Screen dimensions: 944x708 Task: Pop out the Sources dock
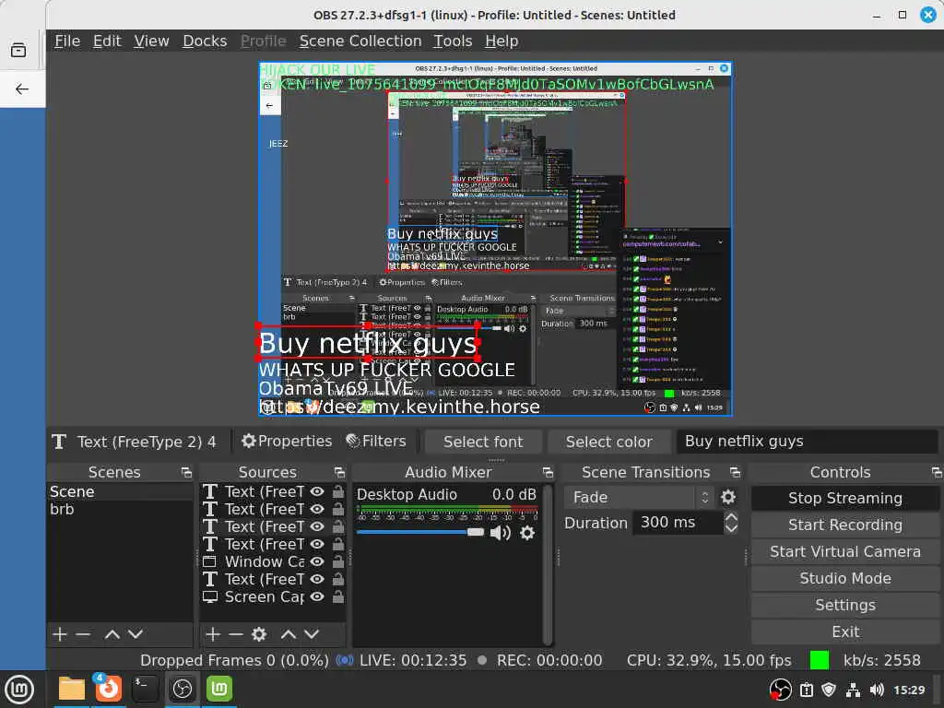339,473
